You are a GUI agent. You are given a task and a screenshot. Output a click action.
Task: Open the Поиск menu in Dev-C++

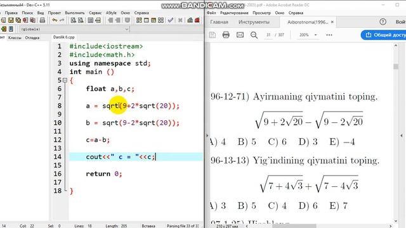pos(27,13)
